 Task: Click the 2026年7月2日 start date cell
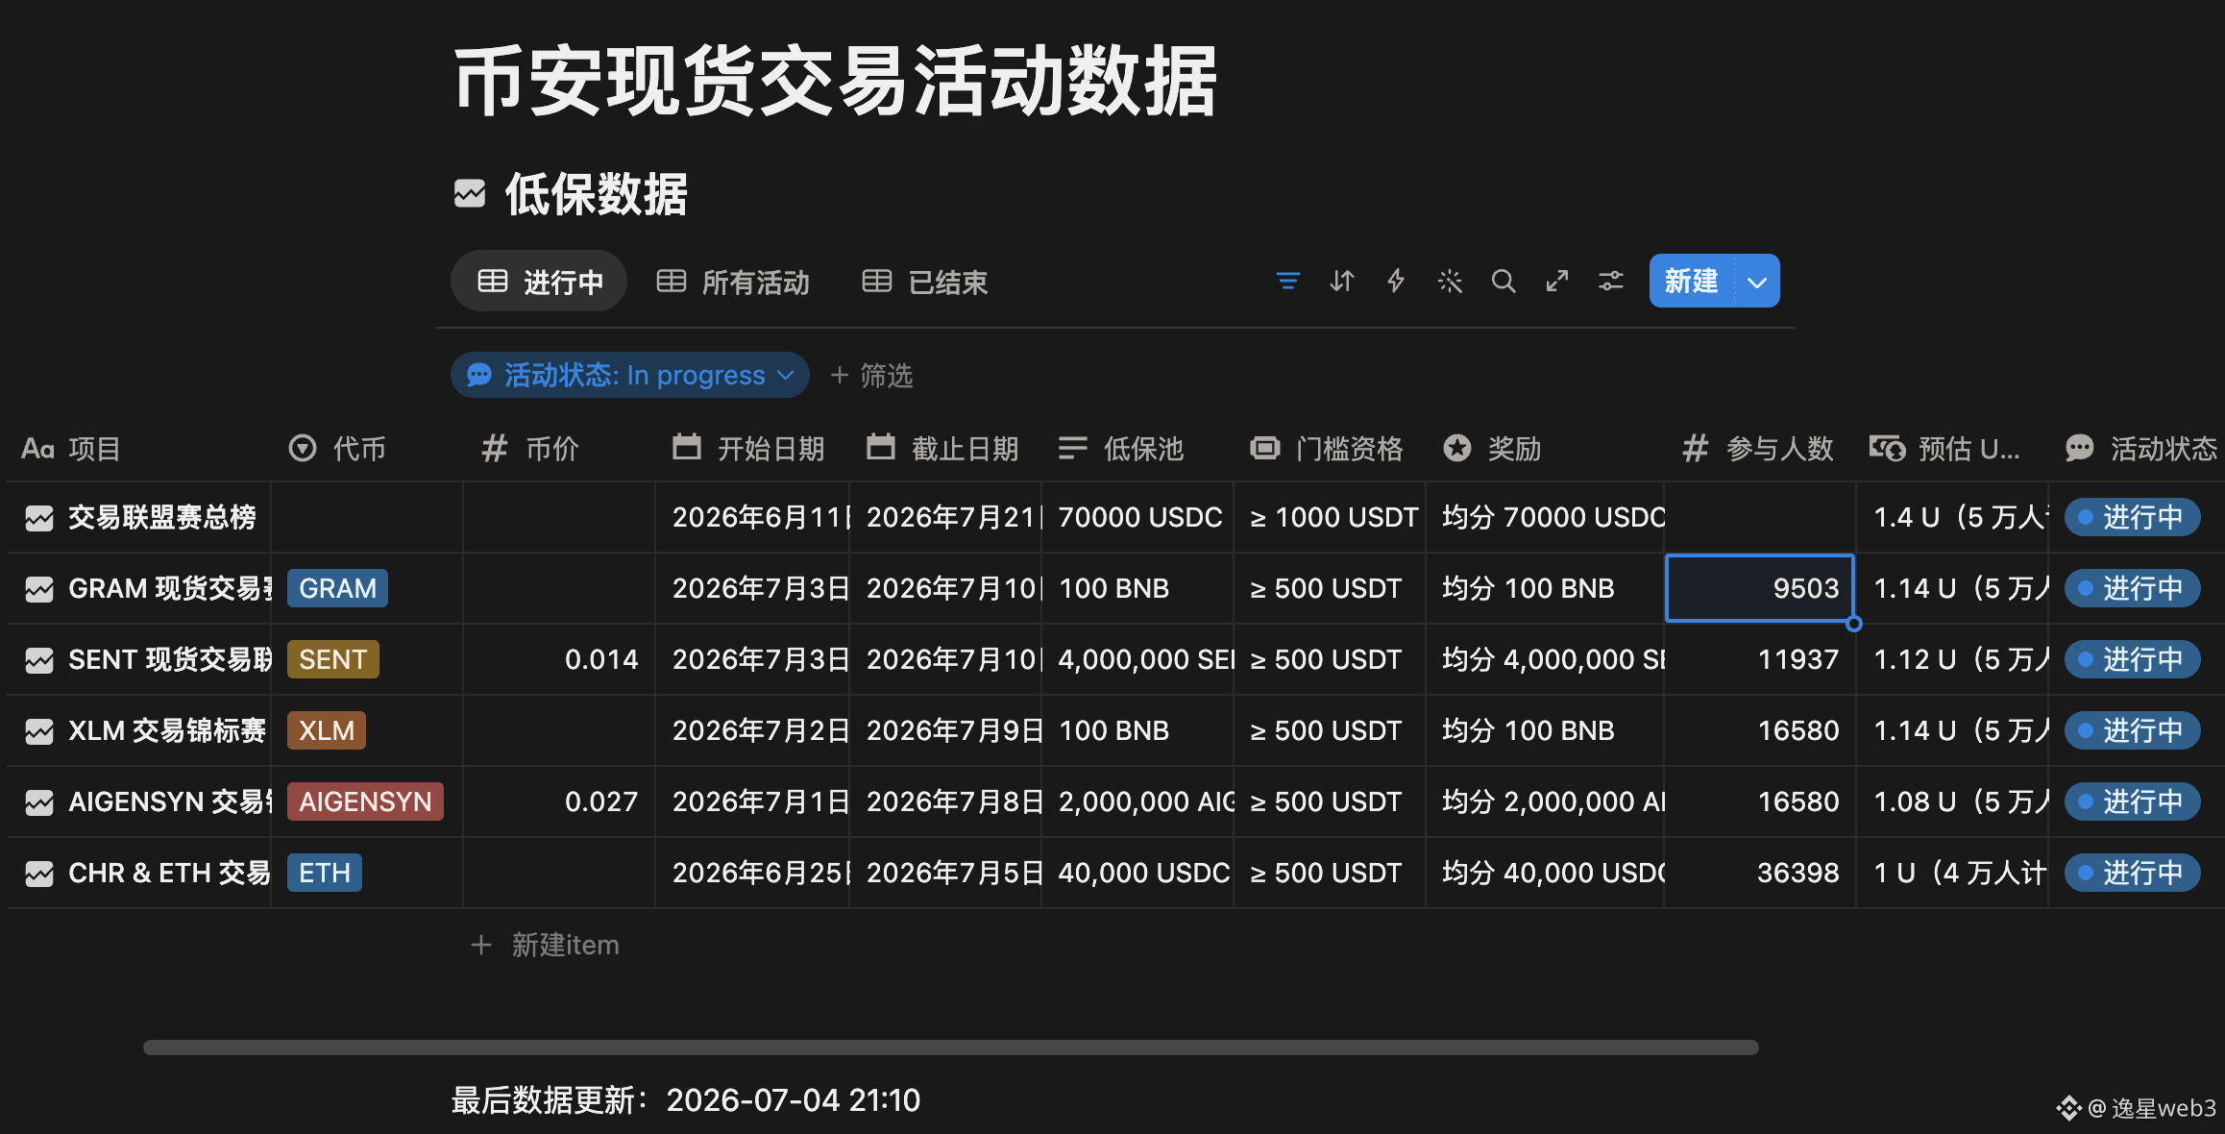click(x=752, y=730)
